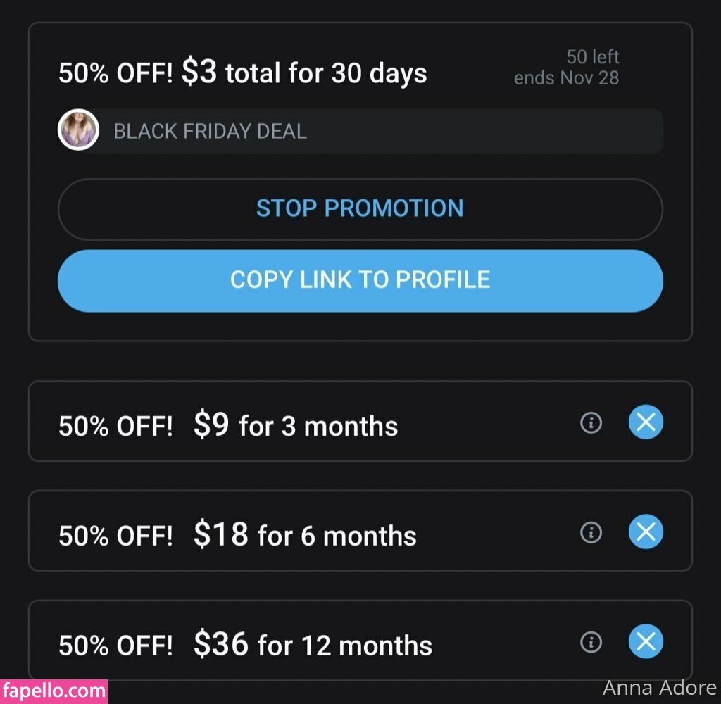The height and width of the screenshot is (704, 721).
Task: Click "50% OFF!" label in the 12 months row
Action: (115, 645)
